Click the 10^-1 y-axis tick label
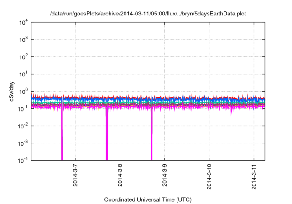Image resolution: width=292 pixels, height=204 pixels. [x=23, y=109]
